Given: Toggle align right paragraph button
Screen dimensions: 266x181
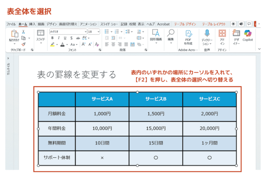Looking at the screenshot, I should 120,44.
